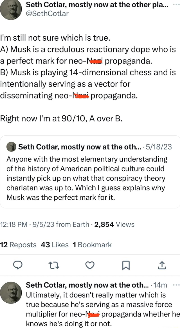Viewport: 180px width, 328px height.
Task: Open the repost dropdown options
Action: (x=54, y=265)
